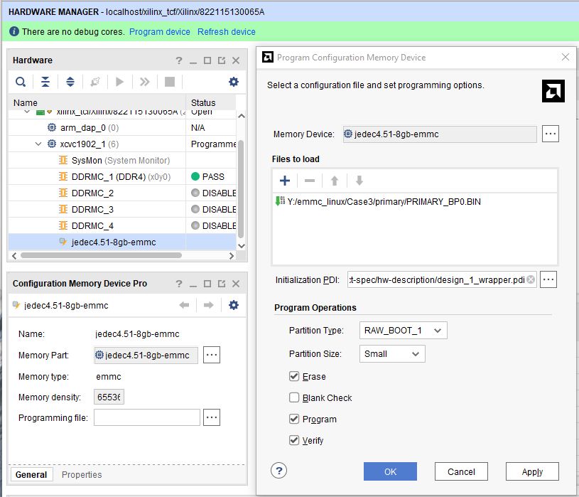
Task: Expand all items in Hardware panel
Action: tap(70, 82)
